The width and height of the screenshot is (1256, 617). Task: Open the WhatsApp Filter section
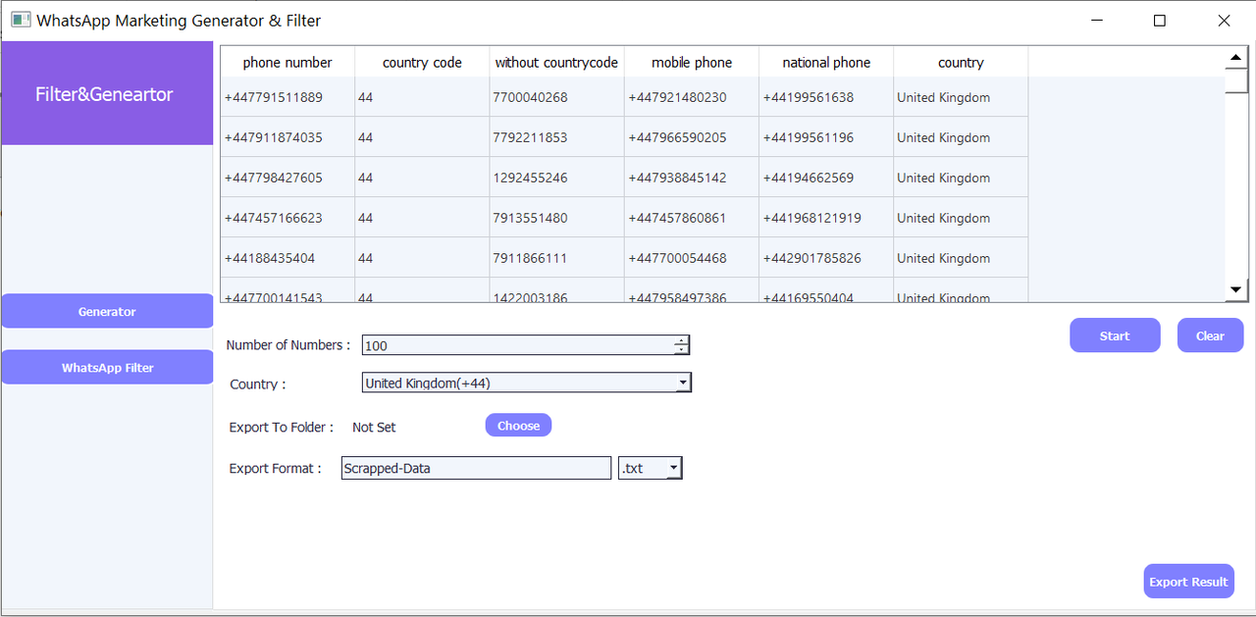pyautogui.click(x=107, y=368)
